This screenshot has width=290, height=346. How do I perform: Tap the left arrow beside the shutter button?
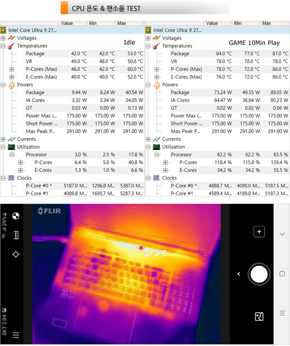click(x=239, y=274)
